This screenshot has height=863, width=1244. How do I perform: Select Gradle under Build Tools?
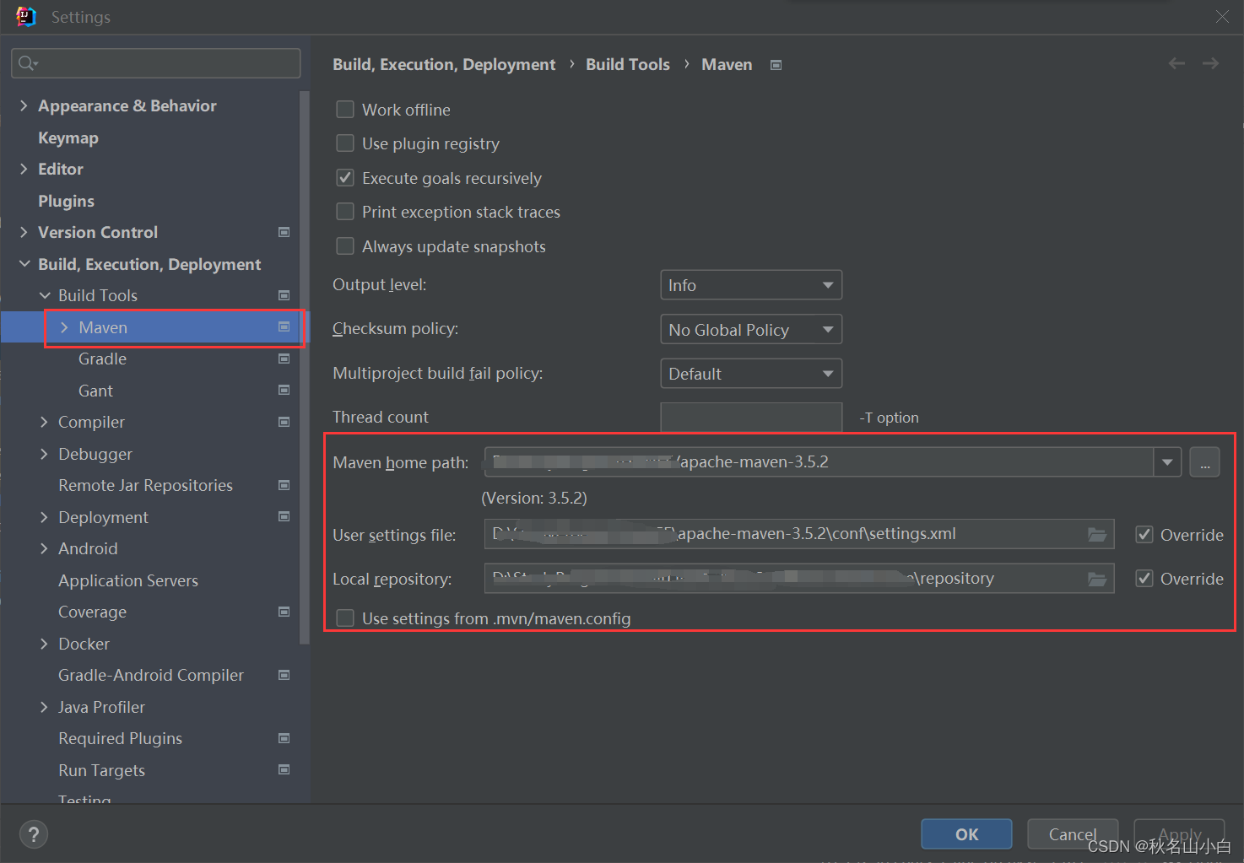102,359
